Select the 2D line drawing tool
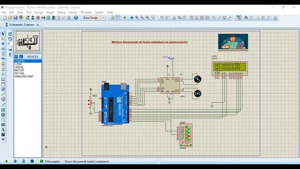300x169 pixels. [3, 105]
